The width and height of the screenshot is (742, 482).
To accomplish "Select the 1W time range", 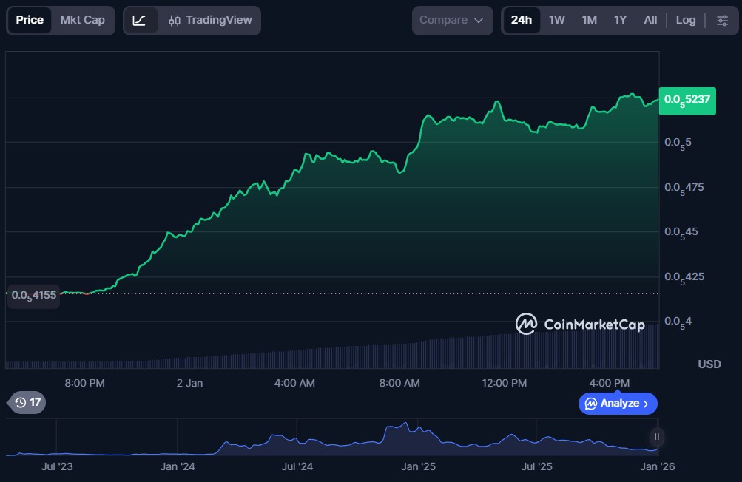I will (557, 20).
